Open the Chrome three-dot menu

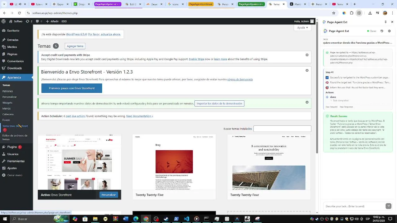(x=392, y=13)
